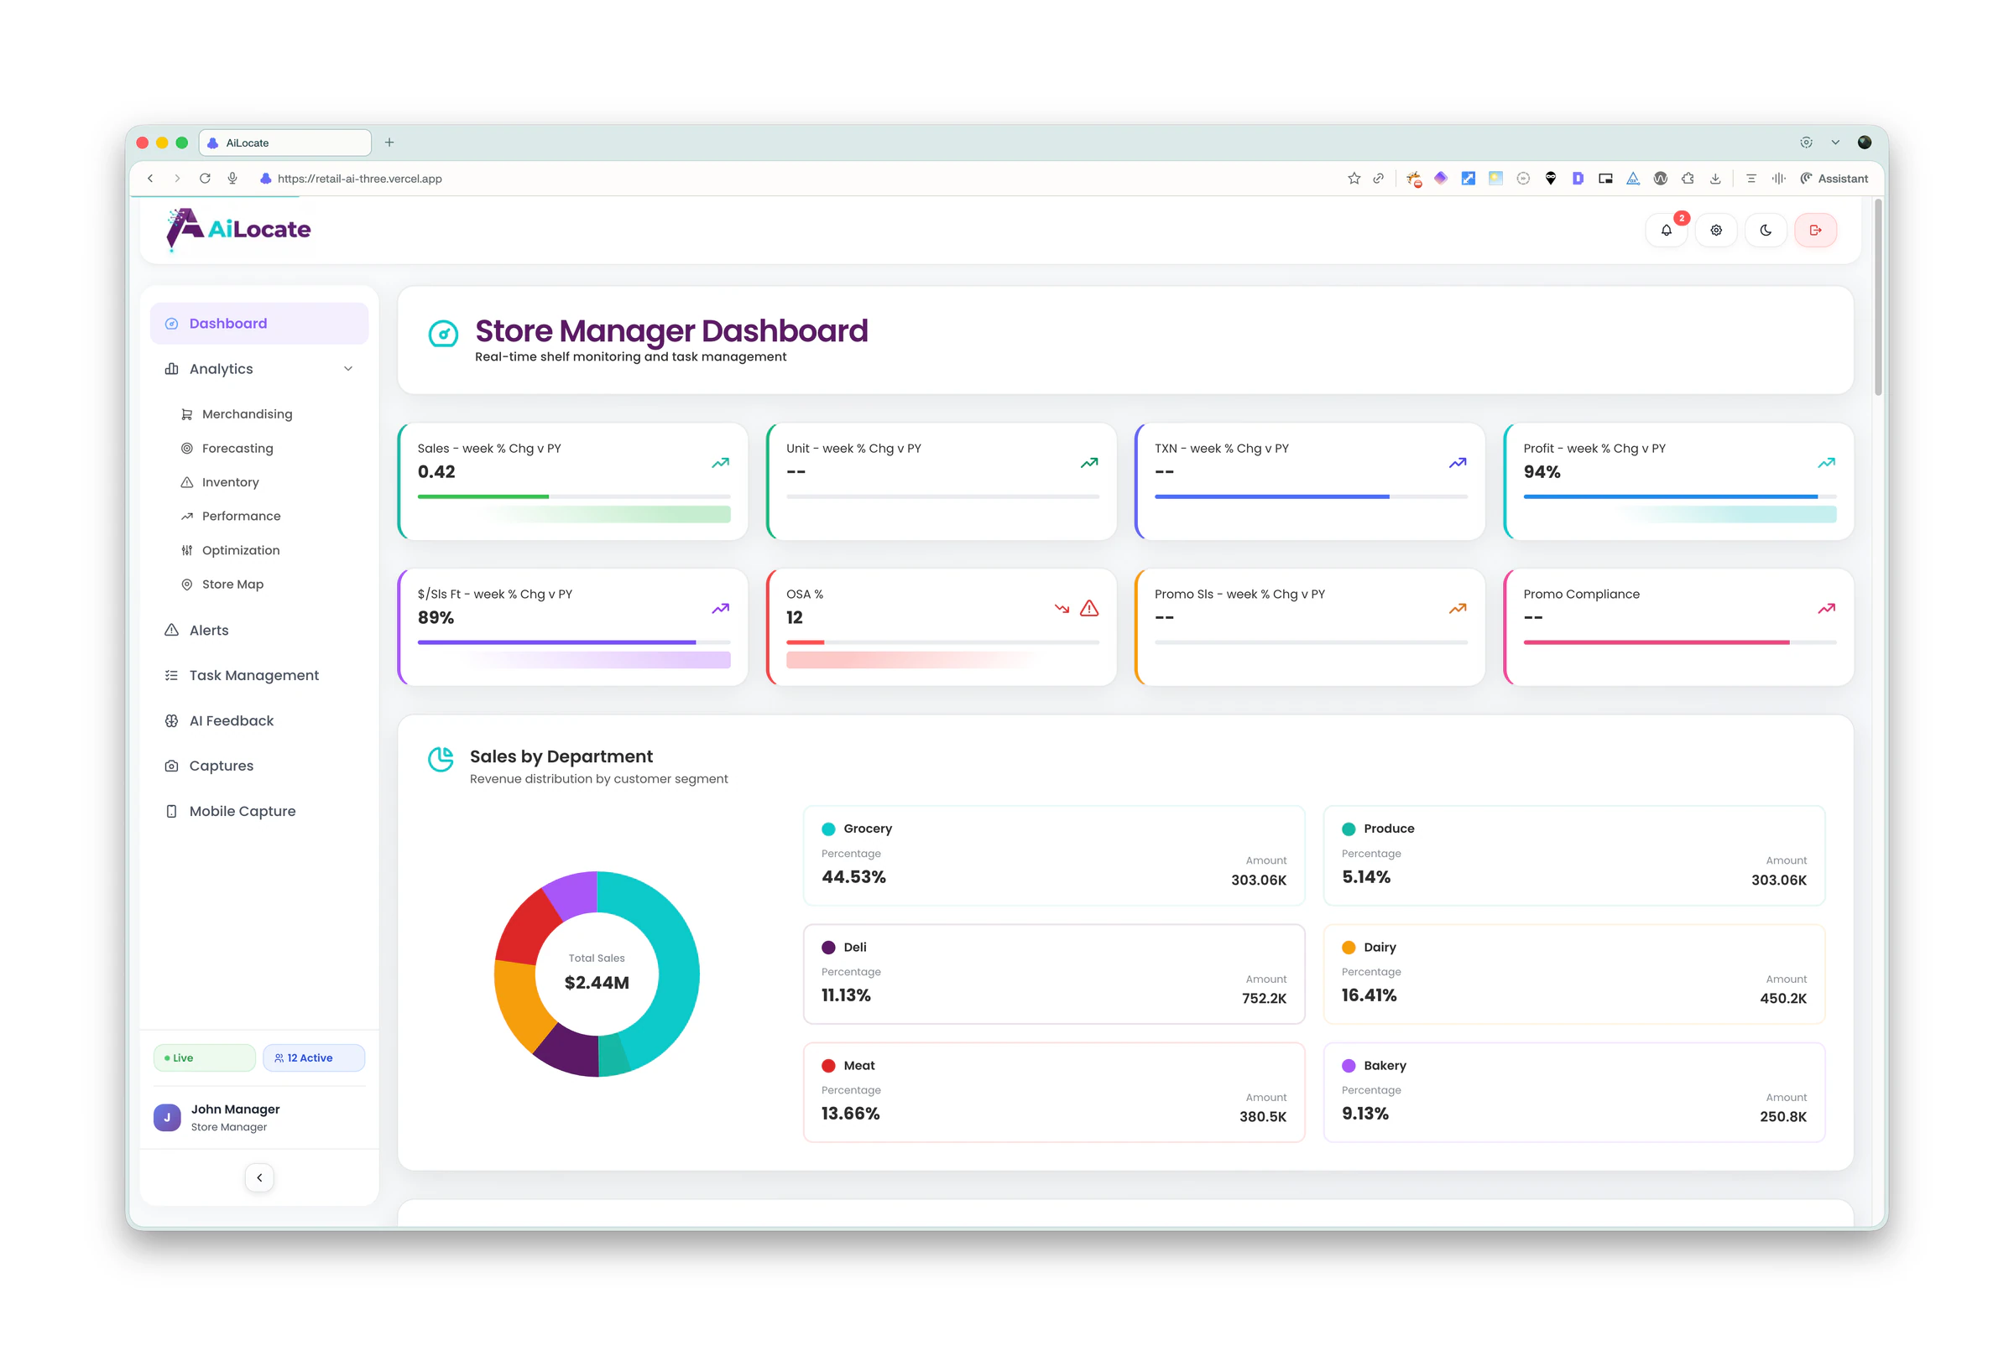Screen dimensions: 2014x1356
Task: Select the Grocery department card
Action: [1054, 856]
